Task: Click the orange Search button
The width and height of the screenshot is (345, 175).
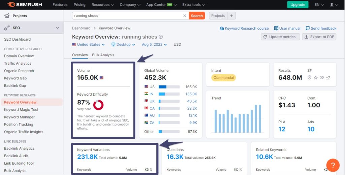Action: point(197,15)
